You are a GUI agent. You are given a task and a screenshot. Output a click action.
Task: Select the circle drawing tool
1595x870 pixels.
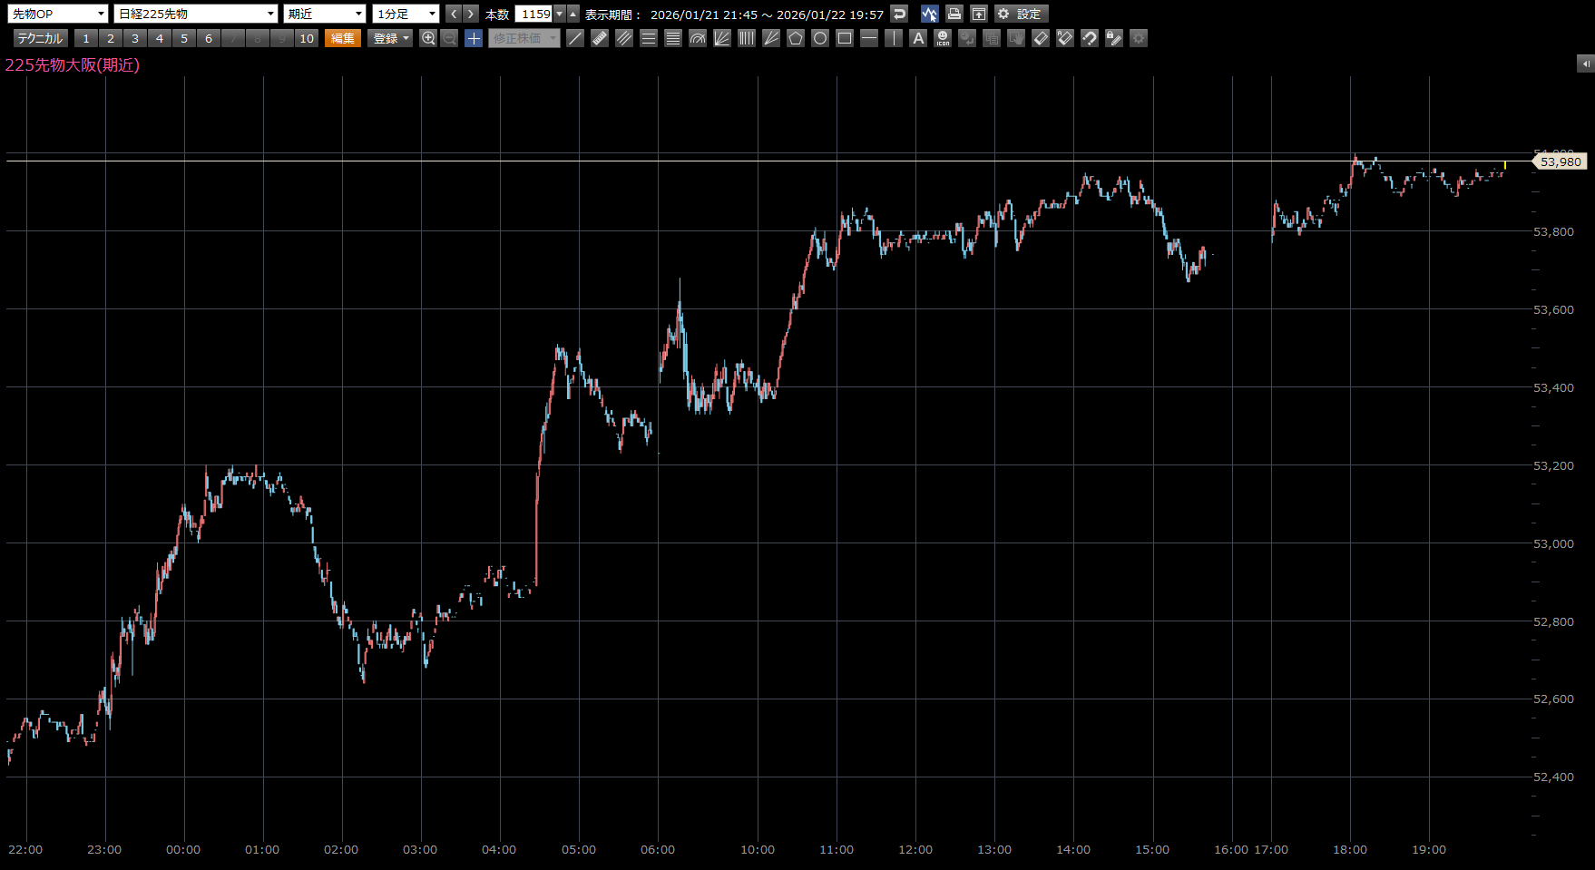[x=820, y=38]
